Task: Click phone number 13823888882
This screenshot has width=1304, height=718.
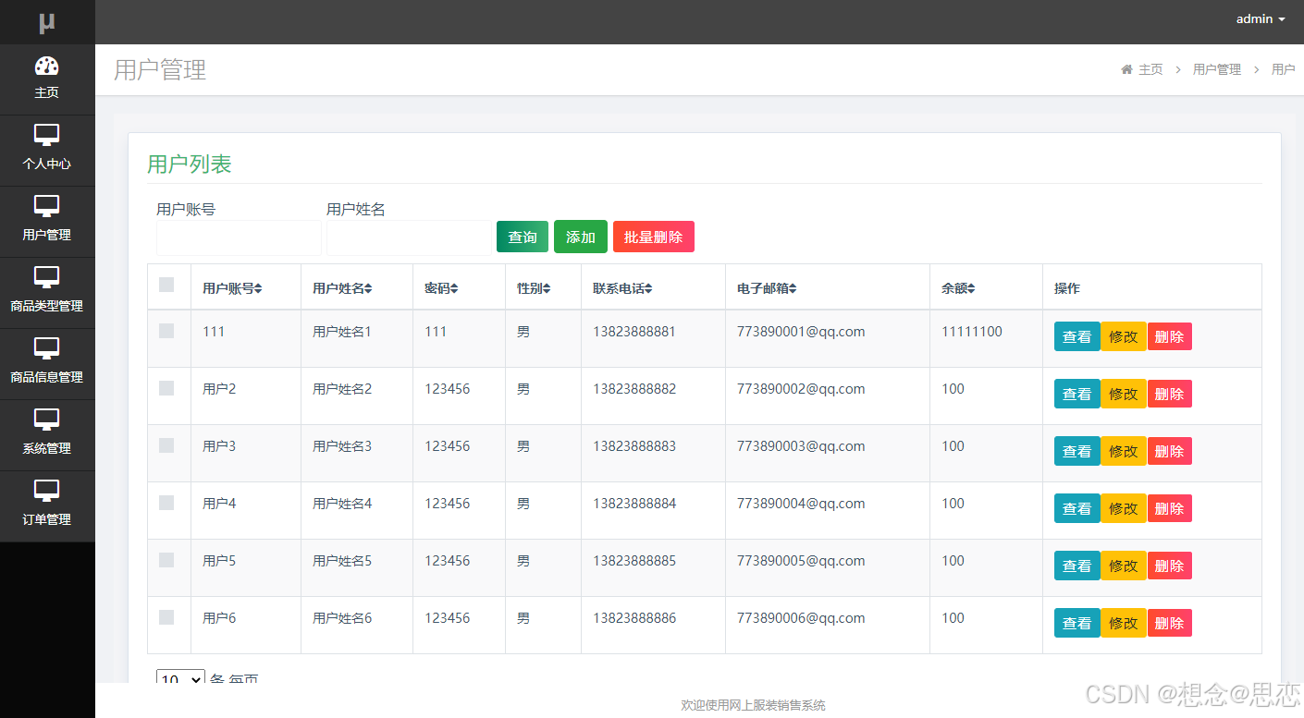Action: [x=634, y=389]
